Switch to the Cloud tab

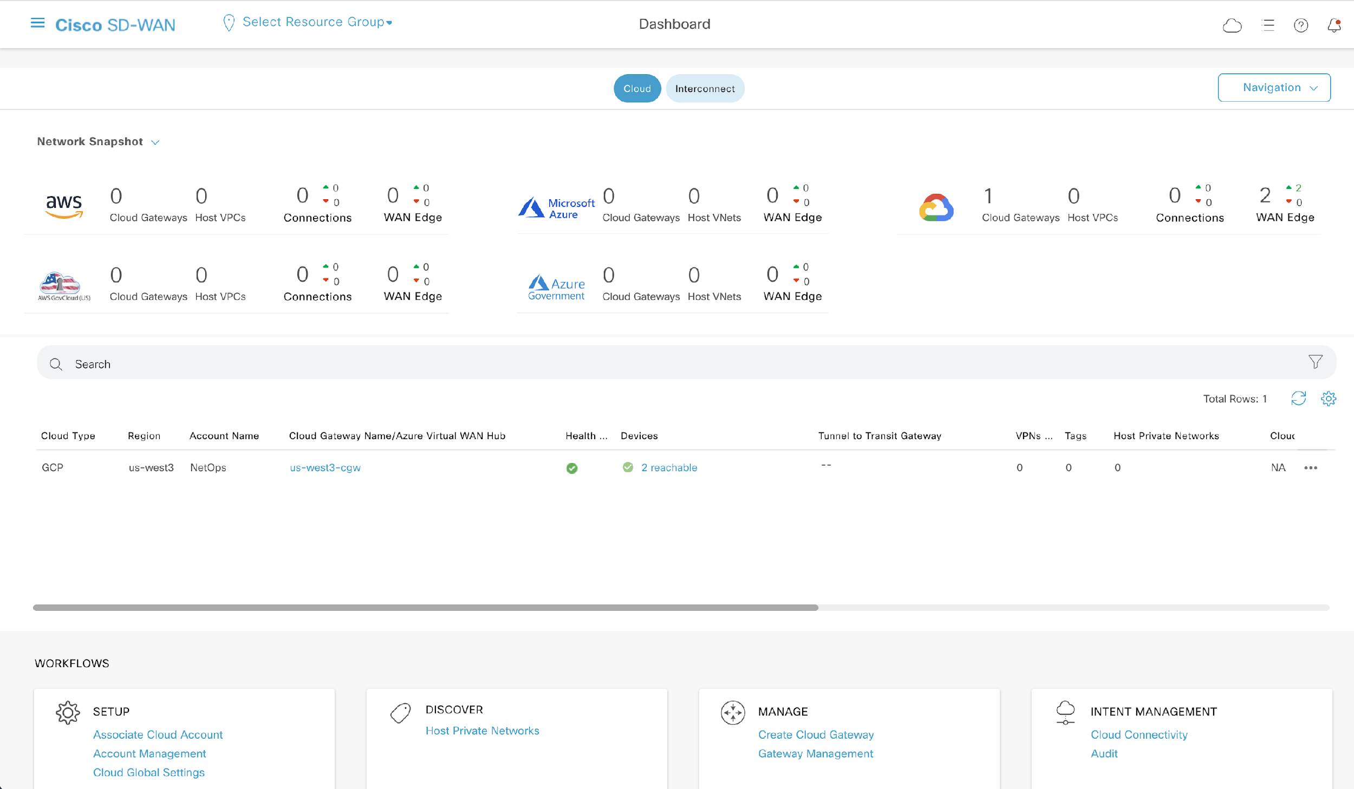point(637,88)
